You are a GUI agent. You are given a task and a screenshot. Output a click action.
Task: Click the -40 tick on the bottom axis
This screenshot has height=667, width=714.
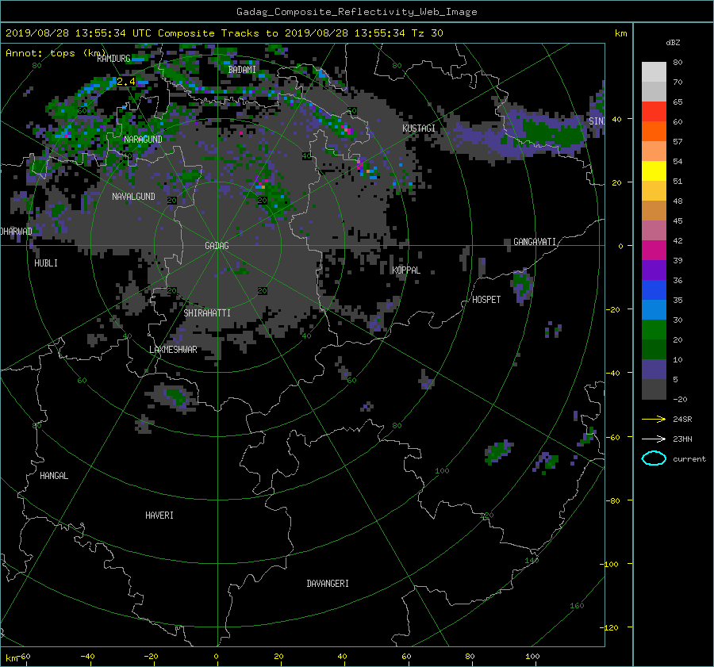(87, 657)
